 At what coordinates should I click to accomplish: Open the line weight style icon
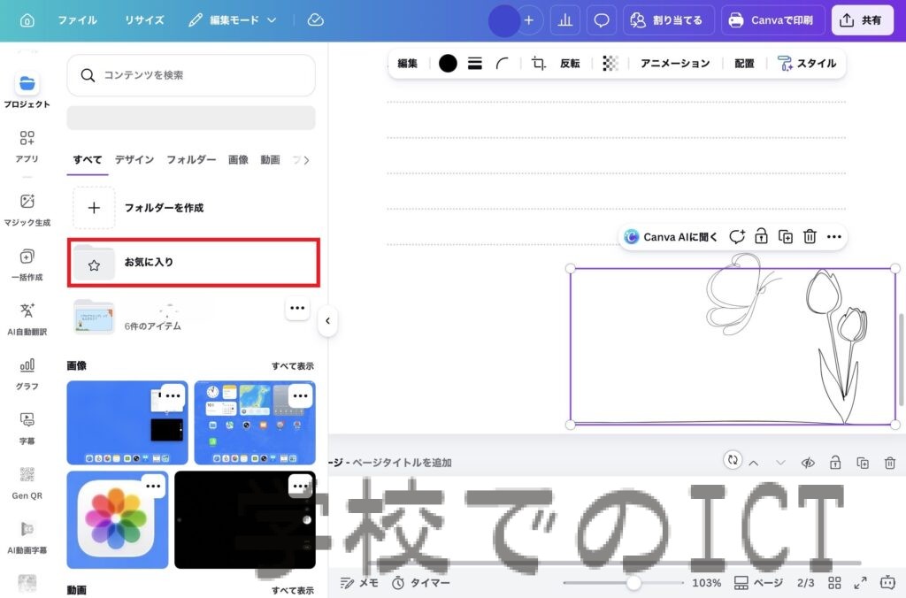point(475,64)
